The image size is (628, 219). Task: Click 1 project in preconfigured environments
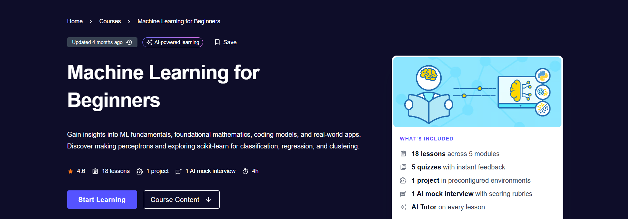[x=471, y=180]
